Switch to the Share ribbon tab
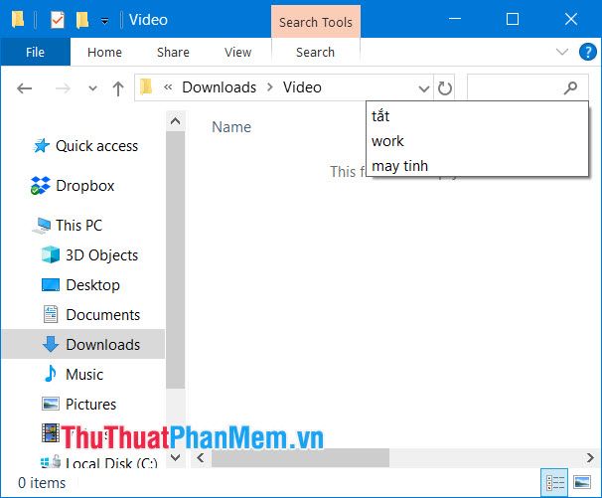The width and height of the screenshot is (602, 498). (x=173, y=52)
